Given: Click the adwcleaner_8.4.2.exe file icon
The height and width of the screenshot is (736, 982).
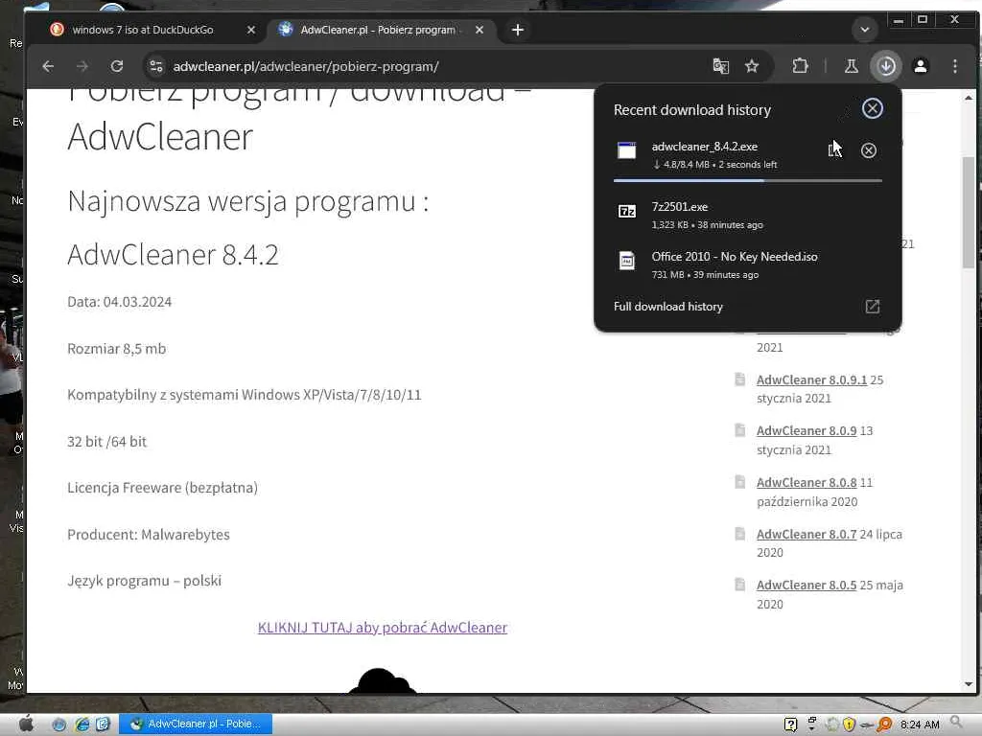Looking at the screenshot, I should tap(626, 150).
